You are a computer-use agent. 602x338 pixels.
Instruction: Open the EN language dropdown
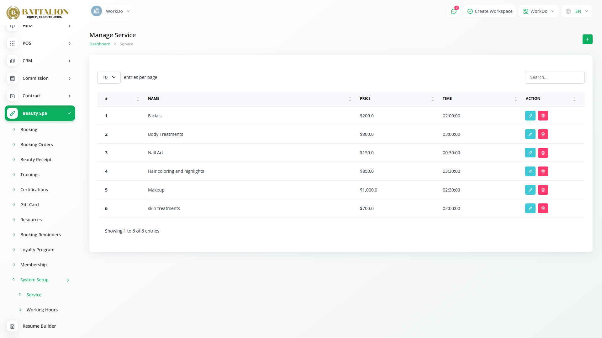tap(577, 11)
